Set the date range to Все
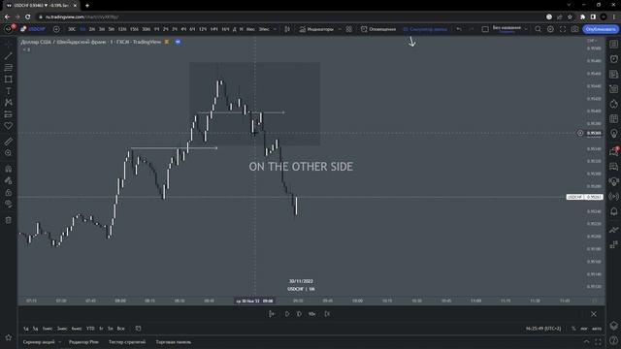 (x=120, y=329)
